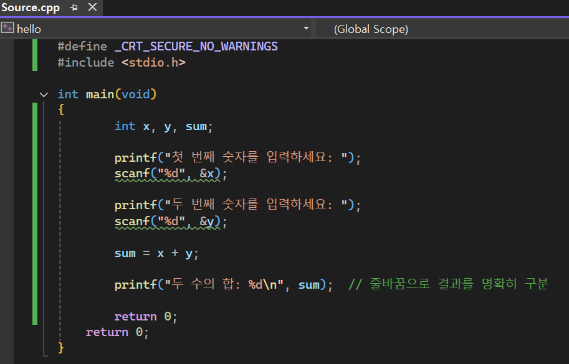
Task: Close the Source.cpp tab
Action: click(x=92, y=7)
